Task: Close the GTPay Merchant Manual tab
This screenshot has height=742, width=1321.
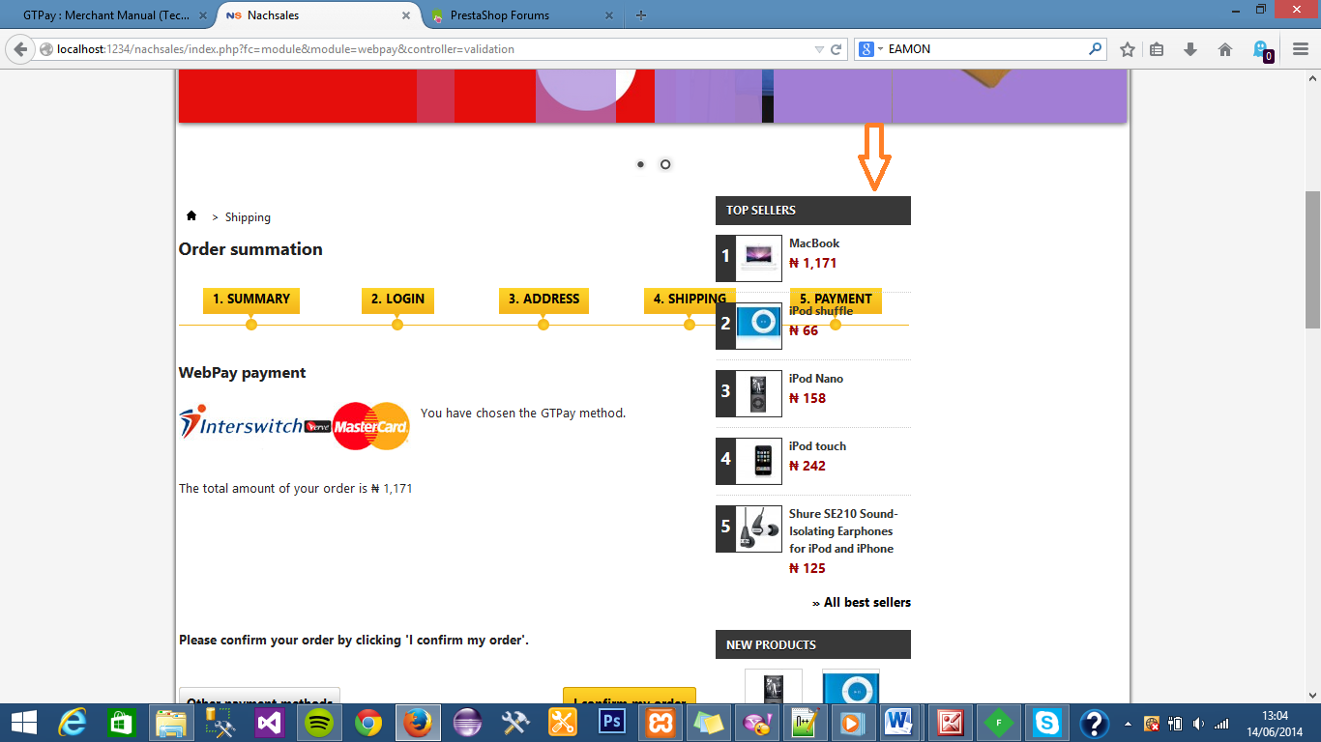Action: coord(205,15)
